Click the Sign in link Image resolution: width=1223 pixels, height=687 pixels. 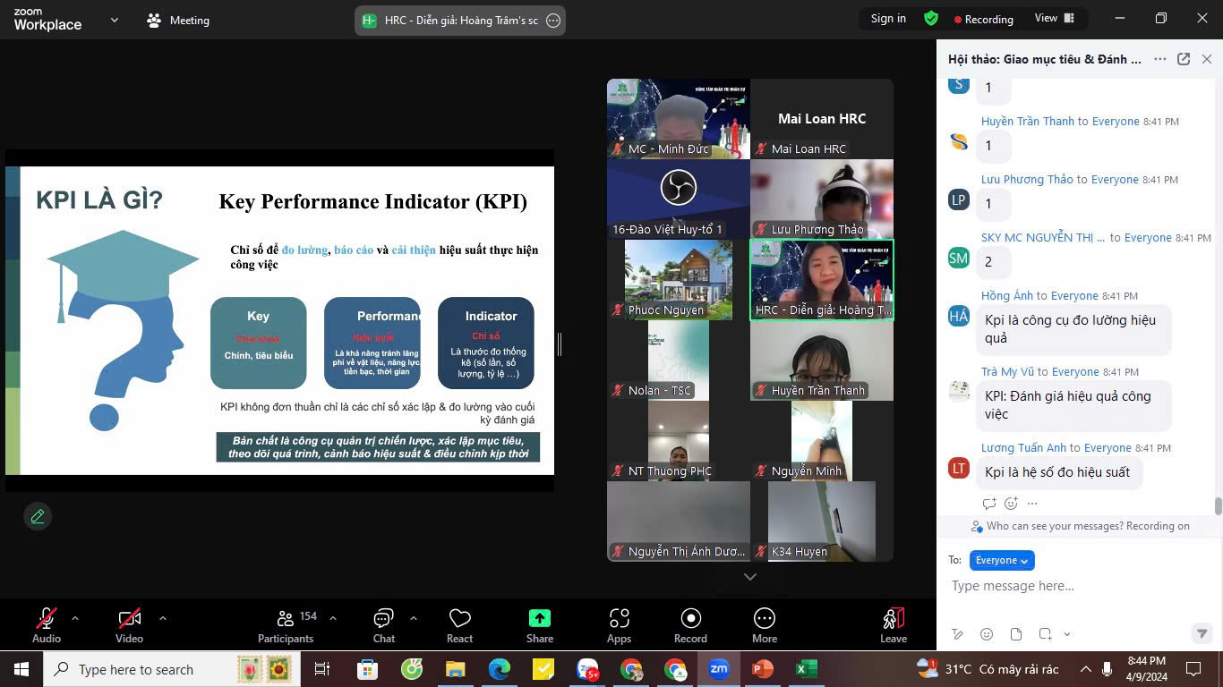coord(888,19)
